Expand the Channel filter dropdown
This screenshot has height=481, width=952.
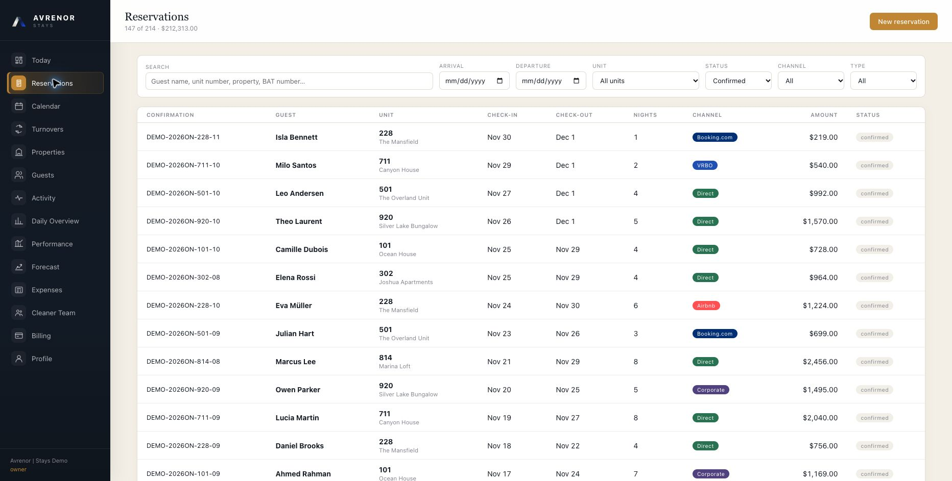click(811, 81)
